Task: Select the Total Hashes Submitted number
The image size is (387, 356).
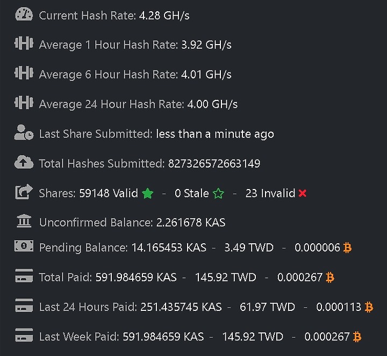Action: [214, 163]
